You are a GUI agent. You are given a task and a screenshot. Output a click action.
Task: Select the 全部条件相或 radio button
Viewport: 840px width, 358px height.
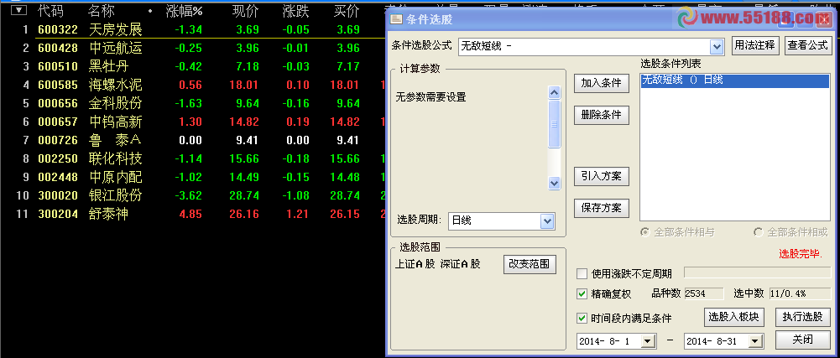pyautogui.click(x=759, y=232)
